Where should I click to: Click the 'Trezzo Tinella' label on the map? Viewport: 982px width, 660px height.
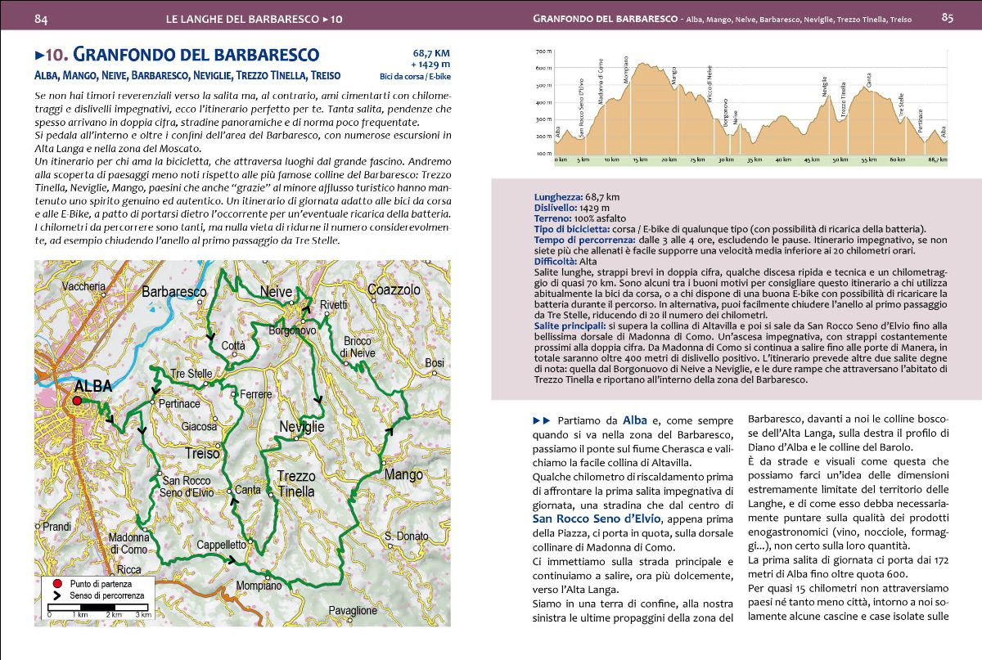(295, 484)
